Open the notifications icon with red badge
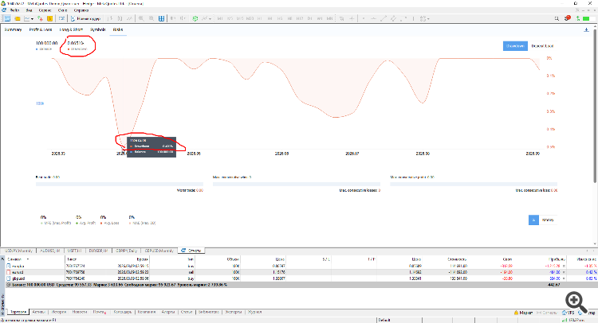The width and height of the screenshot is (598, 323). 568,18
